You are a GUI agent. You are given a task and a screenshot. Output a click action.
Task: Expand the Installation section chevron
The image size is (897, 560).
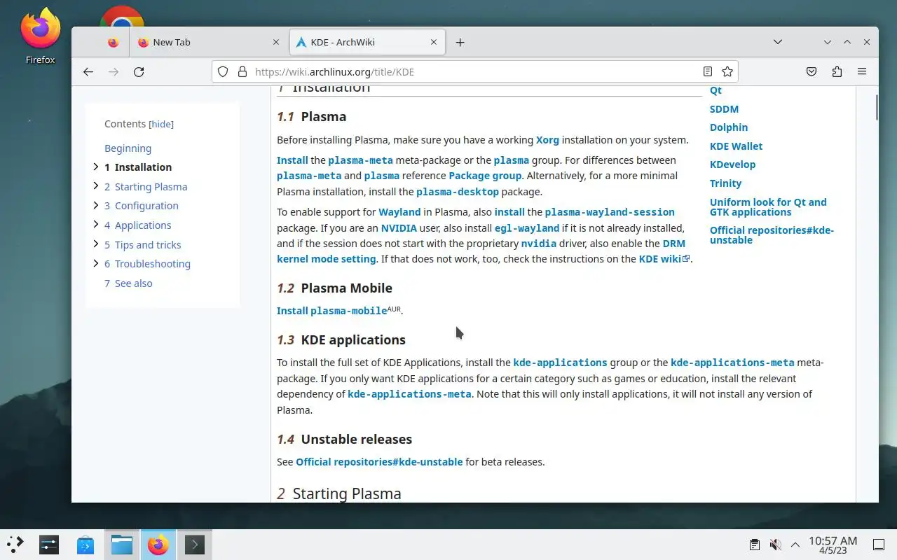click(x=96, y=167)
